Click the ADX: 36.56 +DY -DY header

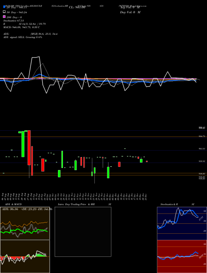27,209
